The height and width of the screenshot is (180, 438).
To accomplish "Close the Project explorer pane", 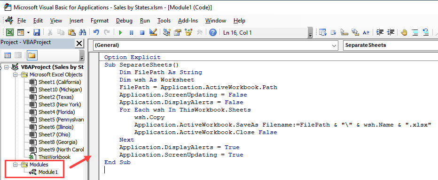I will (x=79, y=43).
